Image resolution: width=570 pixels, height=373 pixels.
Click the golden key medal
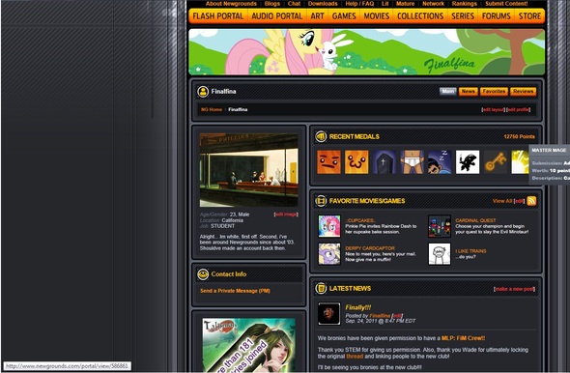pyautogui.click(x=495, y=161)
